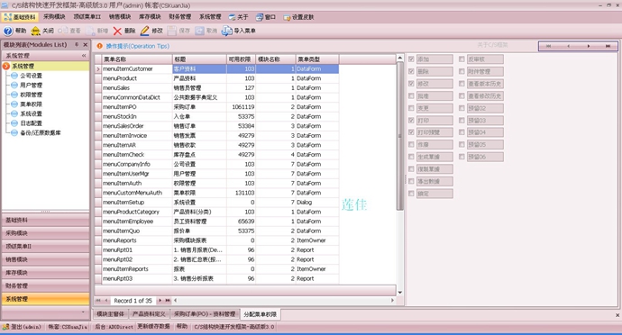Viewport: 622px width, 335px height.
Task: Click the 取消 cancel toolbar icon
Action: click(199, 31)
